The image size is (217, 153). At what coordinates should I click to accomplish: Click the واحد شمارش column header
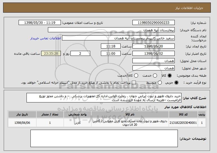(x=77, y=115)
